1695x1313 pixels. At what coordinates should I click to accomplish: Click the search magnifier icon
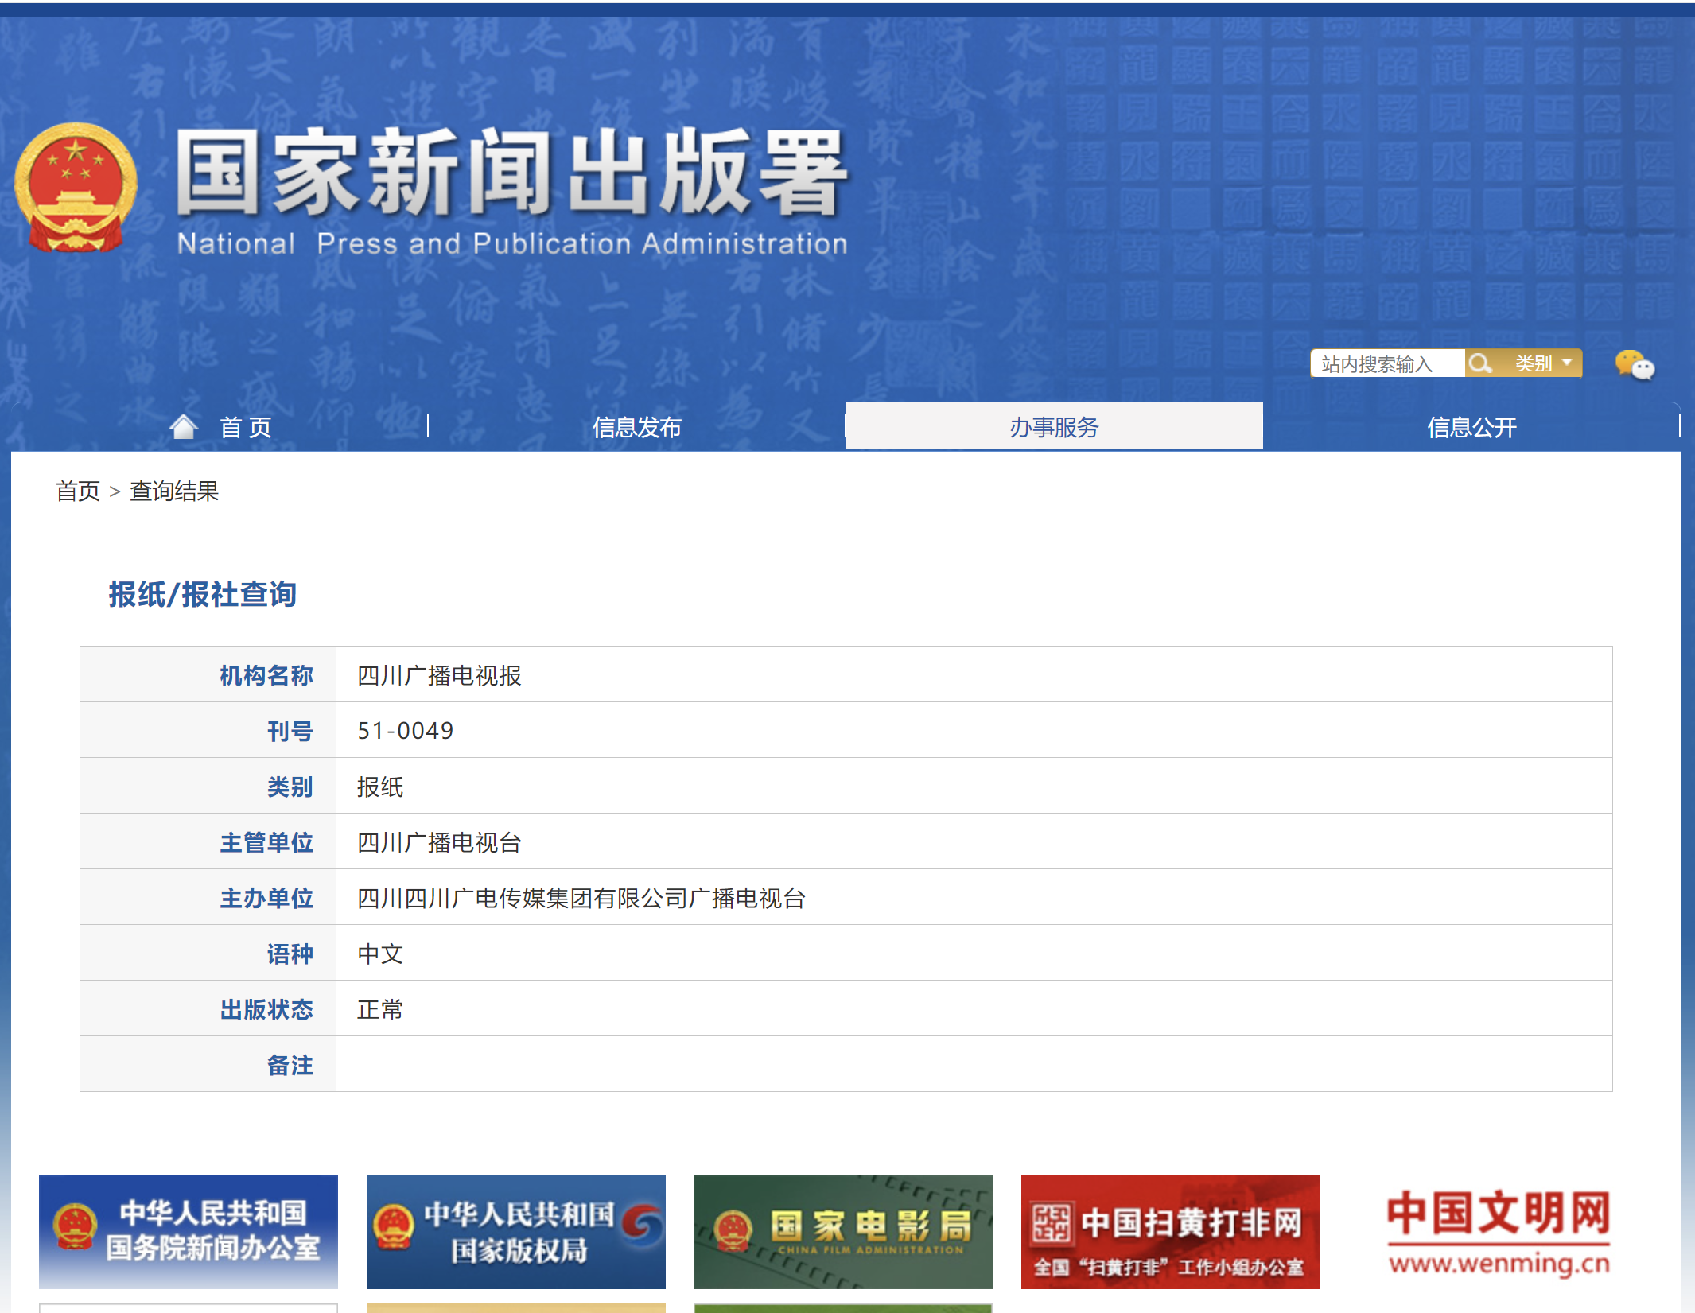pyautogui.click(x=1479, y=363)
